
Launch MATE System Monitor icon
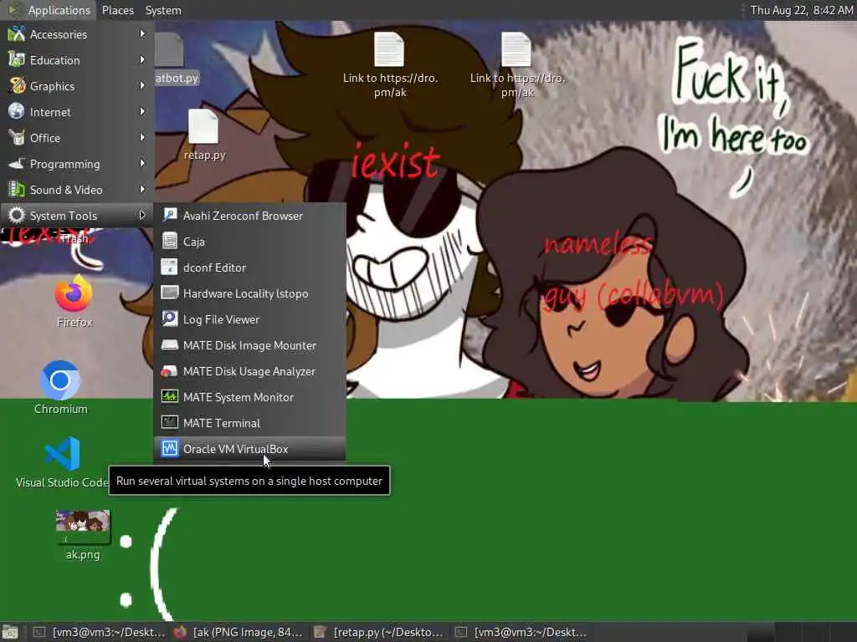coord(169,396)
